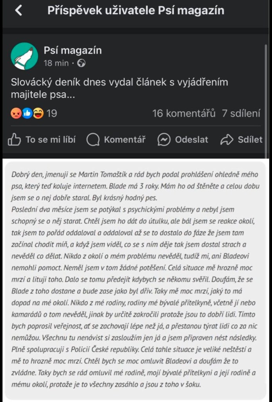The height and width of the screenshot is (402, 272).
Task: Tap the back arrow in header
Action: click(x=18, y=11)
